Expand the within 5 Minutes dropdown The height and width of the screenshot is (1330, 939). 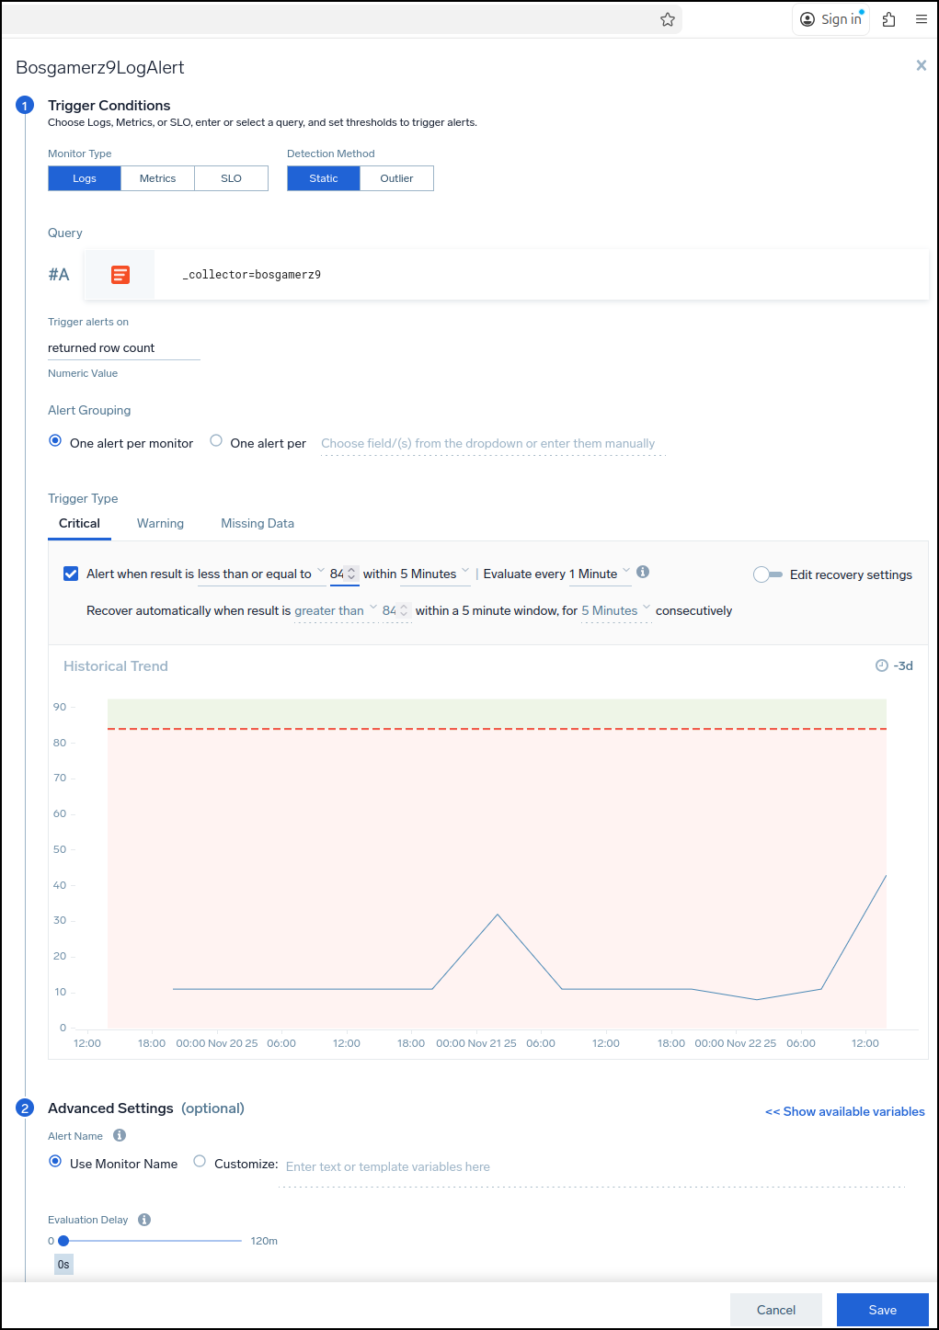(434, 574)
